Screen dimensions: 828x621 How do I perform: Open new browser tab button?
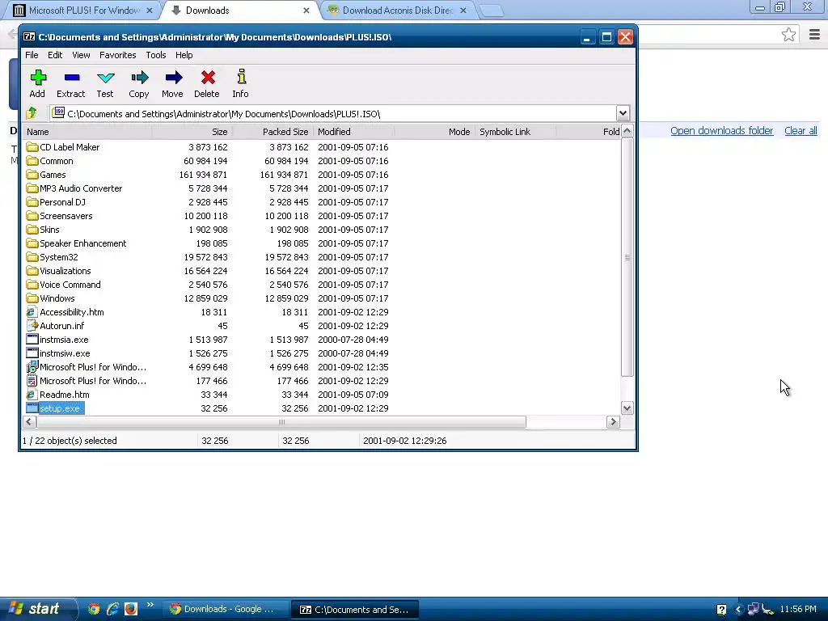point(491,11)
